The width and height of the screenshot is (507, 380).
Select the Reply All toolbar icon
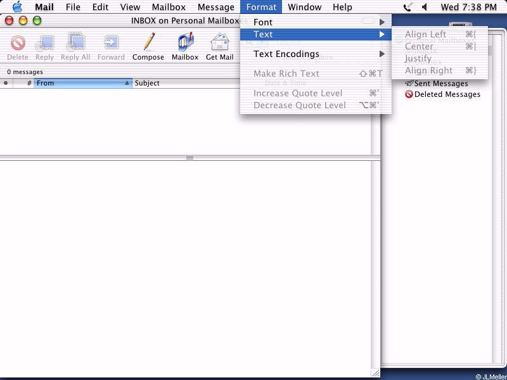click(75, 42)
